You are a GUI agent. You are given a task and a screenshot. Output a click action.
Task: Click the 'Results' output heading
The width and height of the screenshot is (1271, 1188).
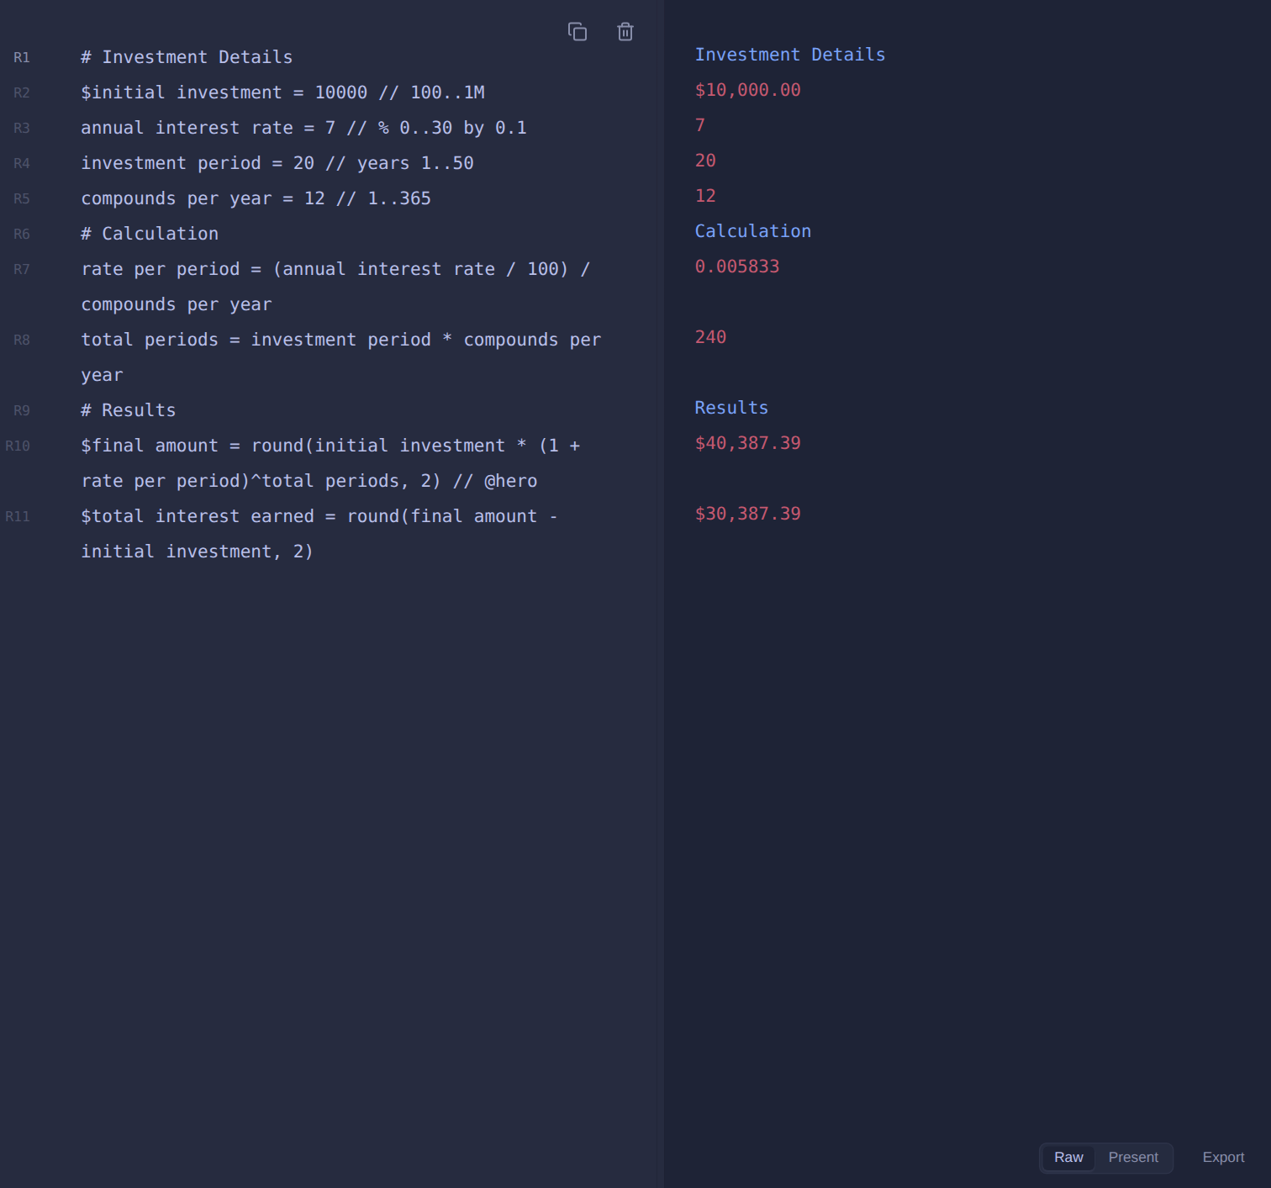[x=731, y=408]
